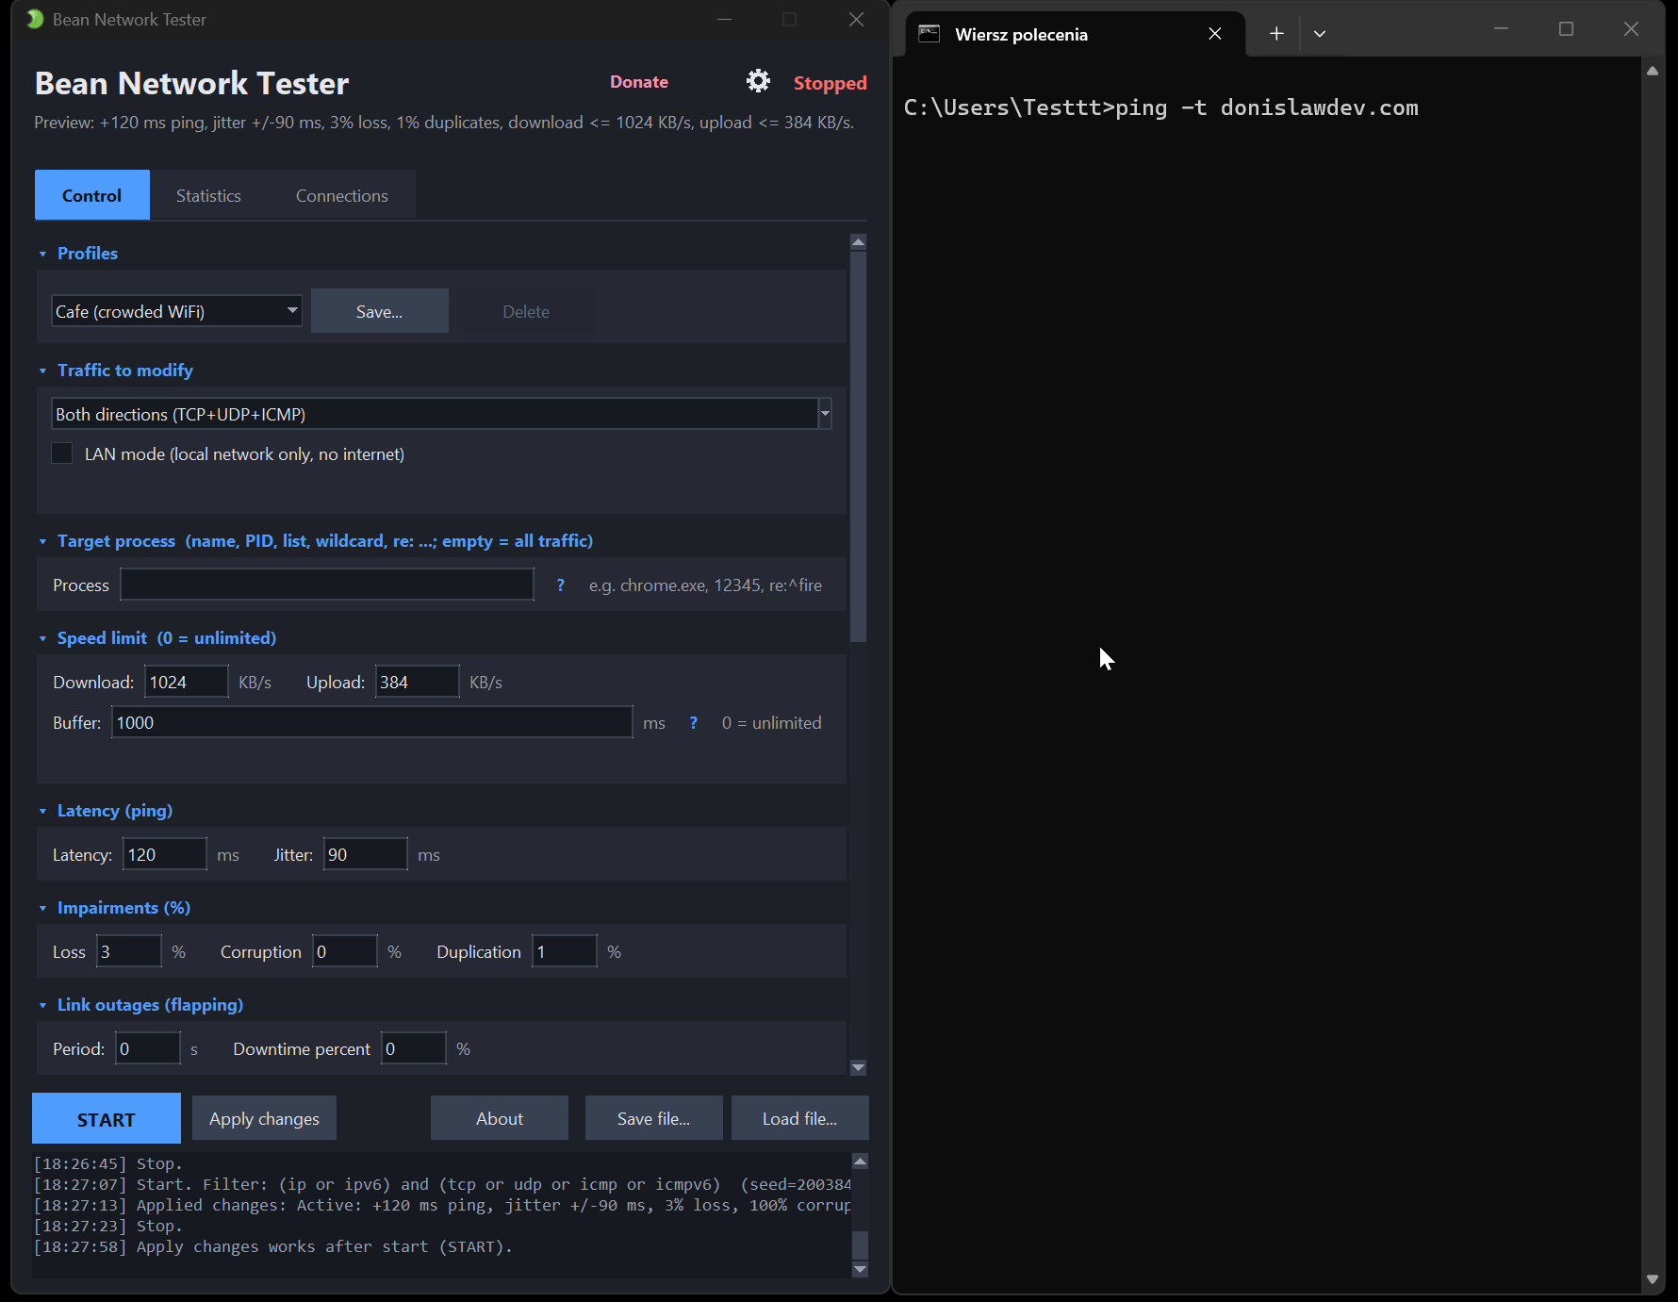Click the Save file... button
Viewport: 1678px width, 1302px height.
[x=653, y=1118]
